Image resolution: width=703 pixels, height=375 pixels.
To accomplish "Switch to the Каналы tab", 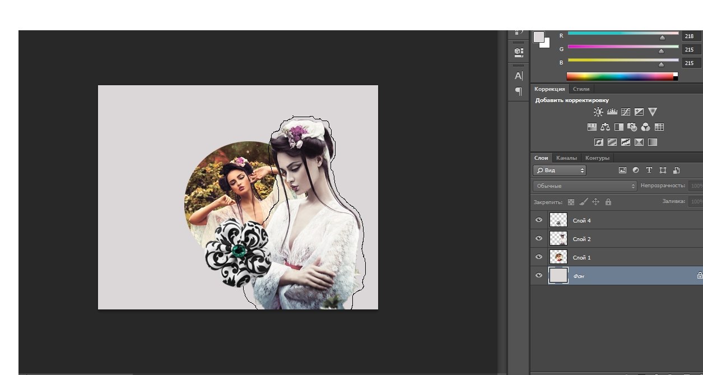I will 566,158.
